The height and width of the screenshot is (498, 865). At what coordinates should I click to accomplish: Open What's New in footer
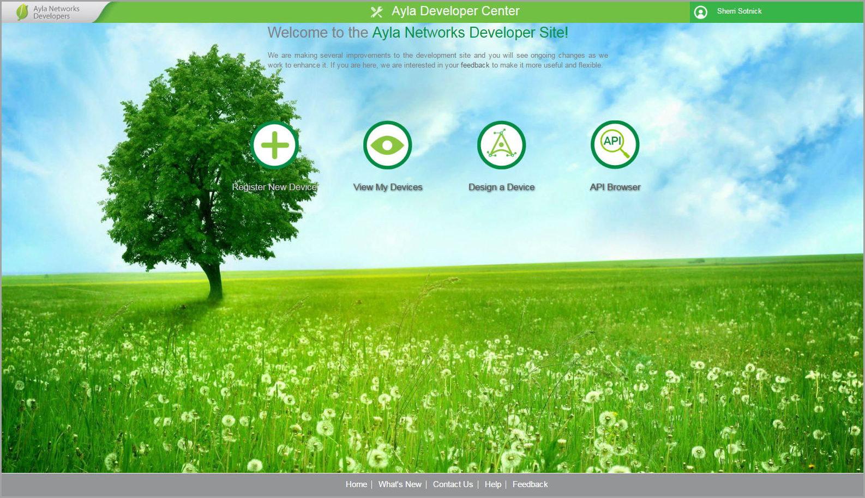[x=400, y=484]
